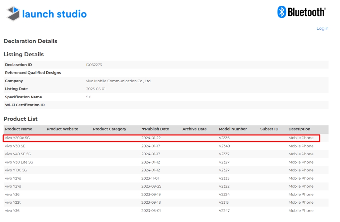The width and height of the screenshot is (340, 222).
Task: Click model number V2349
Action: [224, 146]
